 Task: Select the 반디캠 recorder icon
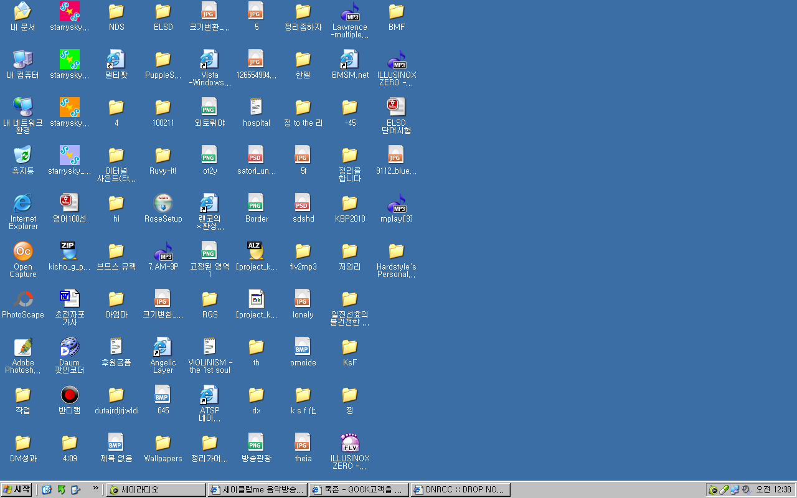pos(70,395)
